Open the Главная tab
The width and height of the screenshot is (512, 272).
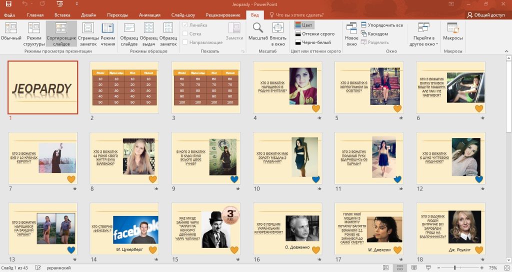[x=35, y=15]
